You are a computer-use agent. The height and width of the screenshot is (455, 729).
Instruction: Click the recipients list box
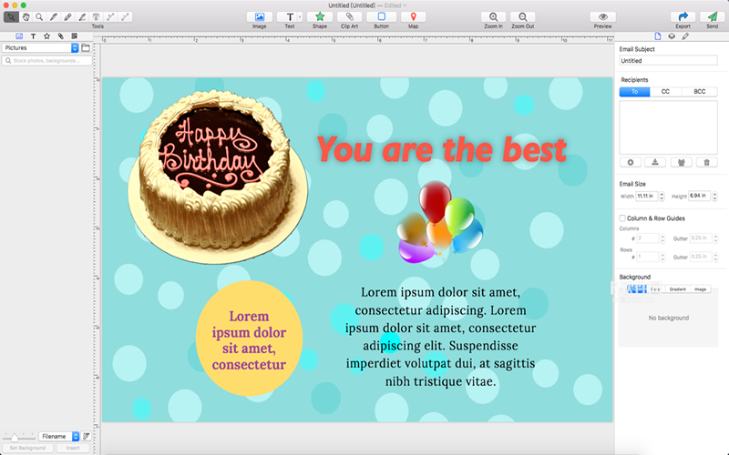tap(668, 127)
